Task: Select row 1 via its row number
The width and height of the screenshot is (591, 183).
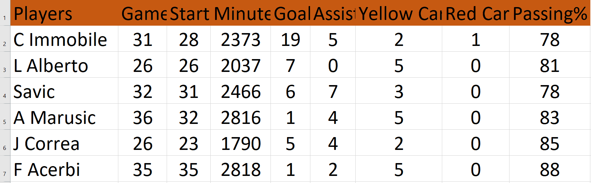Action: pyautogui.click(x=5, y=18)
